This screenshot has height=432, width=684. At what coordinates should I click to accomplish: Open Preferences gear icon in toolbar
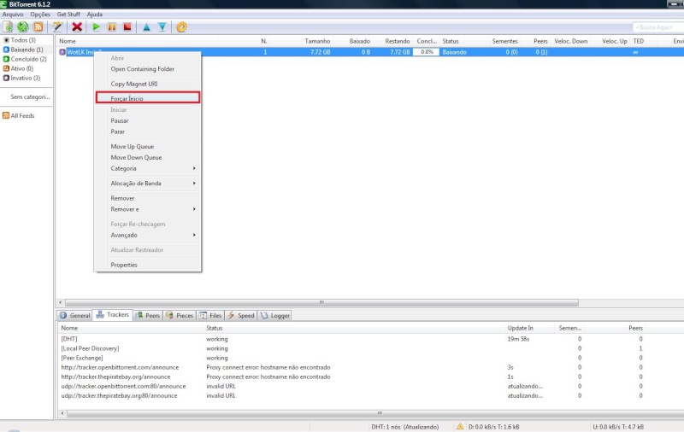pos(182,27)
